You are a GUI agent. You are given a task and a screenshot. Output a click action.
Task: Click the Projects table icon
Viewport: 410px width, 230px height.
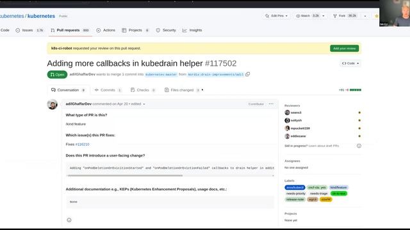(124, 30)
